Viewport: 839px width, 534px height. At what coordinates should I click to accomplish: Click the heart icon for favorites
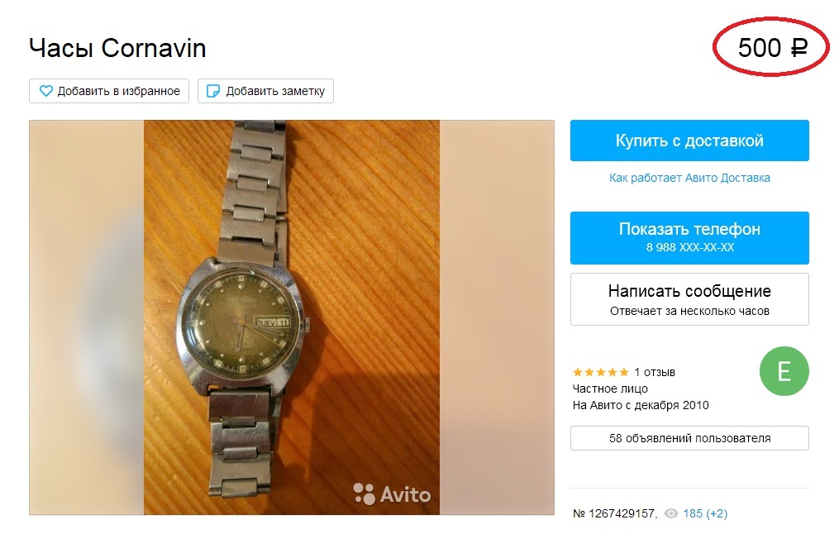pos(46,91)
